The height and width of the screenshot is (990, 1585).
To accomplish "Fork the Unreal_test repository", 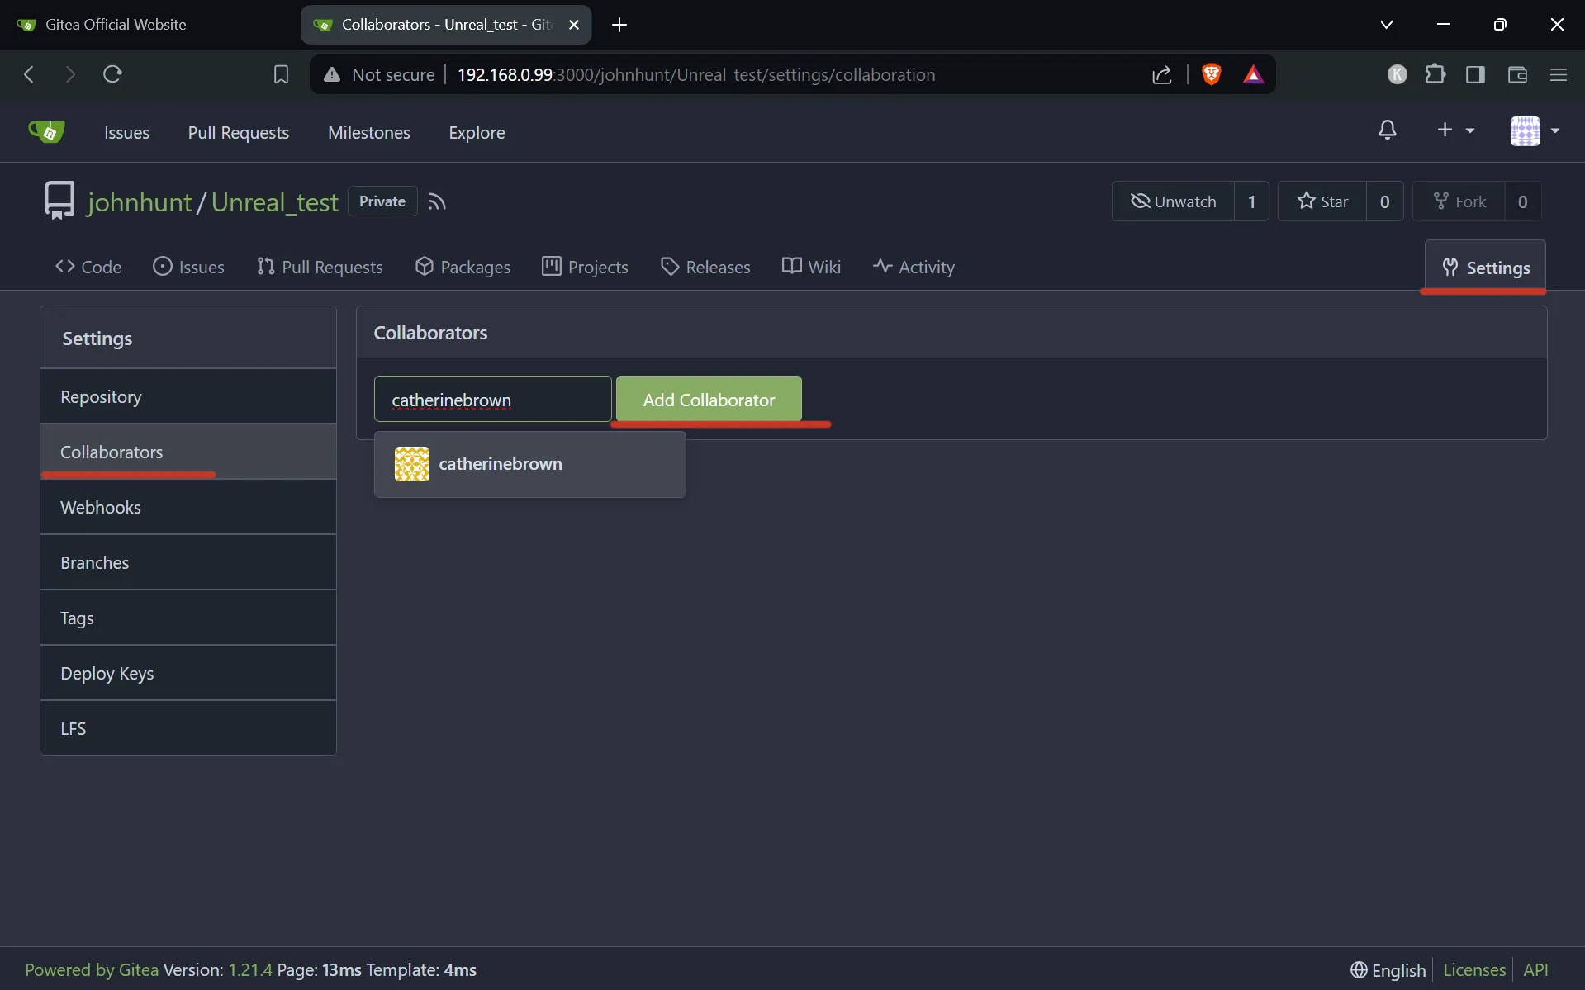I will (1459, 201).
